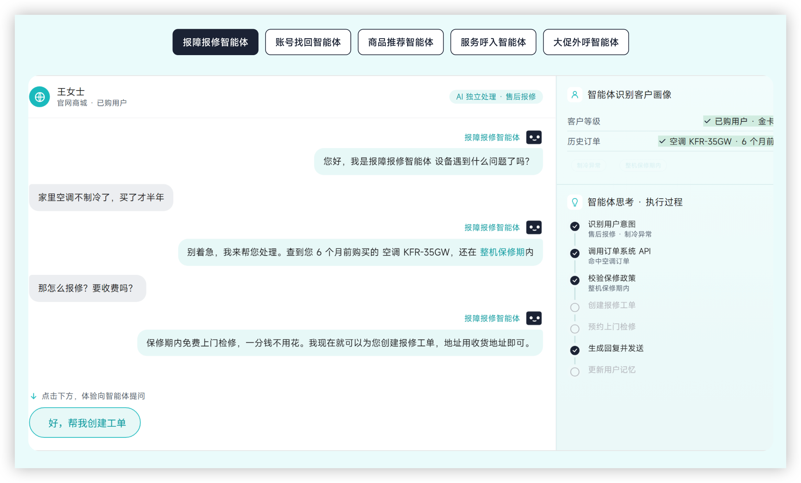Click the checked circle for 调用订单系统 API
Viewport: 801px width, 483px height.
click(x=575, y=253)
